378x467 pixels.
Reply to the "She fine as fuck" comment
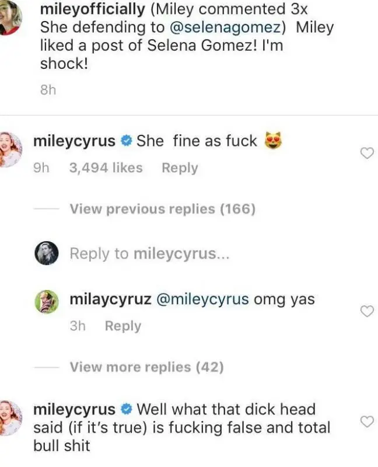(x=180, y=168)
